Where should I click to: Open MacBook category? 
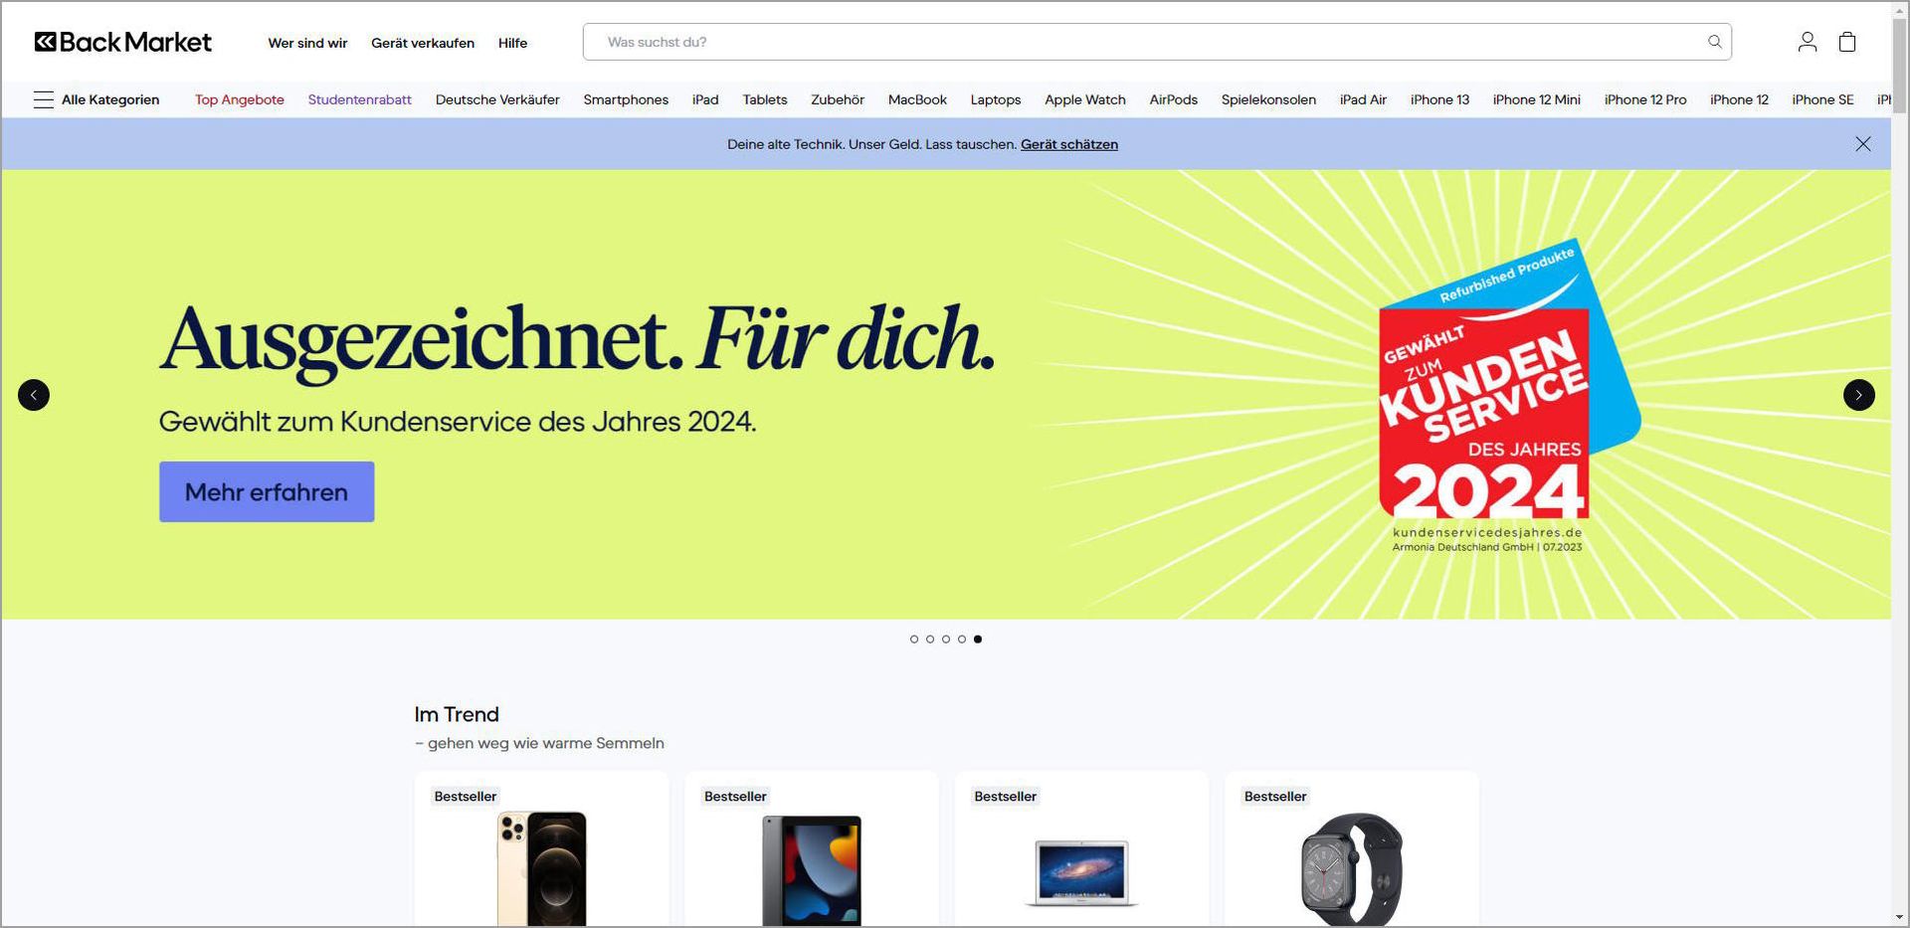pyautogui.click(x=917, y=99)
